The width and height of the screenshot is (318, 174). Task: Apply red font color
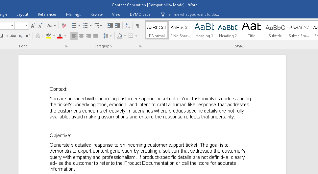pyautogui.click(x=60, y=36)
